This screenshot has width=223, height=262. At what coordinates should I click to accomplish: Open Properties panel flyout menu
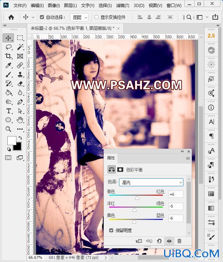188,158
